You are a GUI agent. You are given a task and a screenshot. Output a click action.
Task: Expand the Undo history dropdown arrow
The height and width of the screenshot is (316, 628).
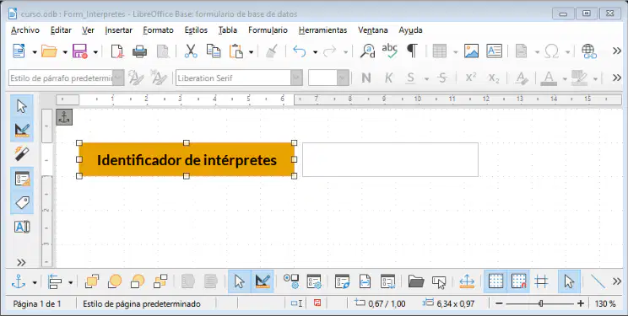[x=315, y=52]
